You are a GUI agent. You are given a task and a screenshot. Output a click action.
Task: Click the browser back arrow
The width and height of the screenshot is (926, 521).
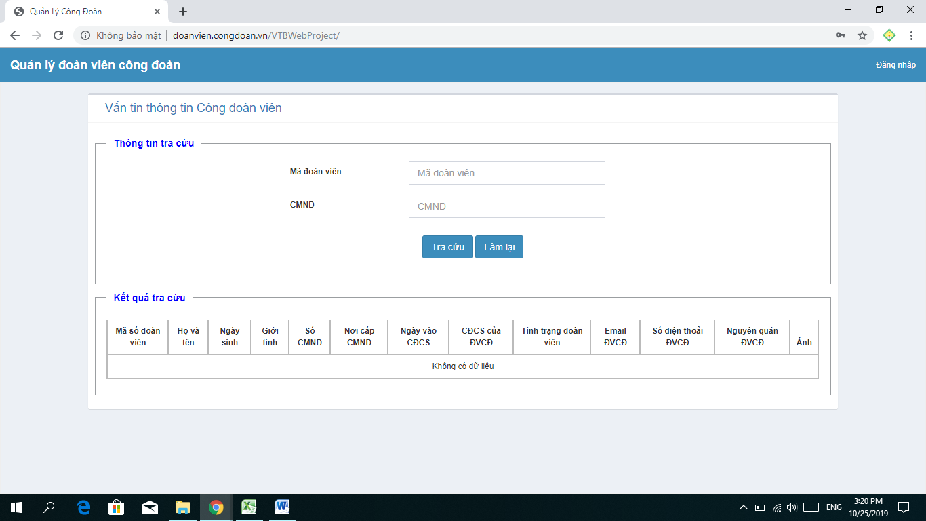15,35
